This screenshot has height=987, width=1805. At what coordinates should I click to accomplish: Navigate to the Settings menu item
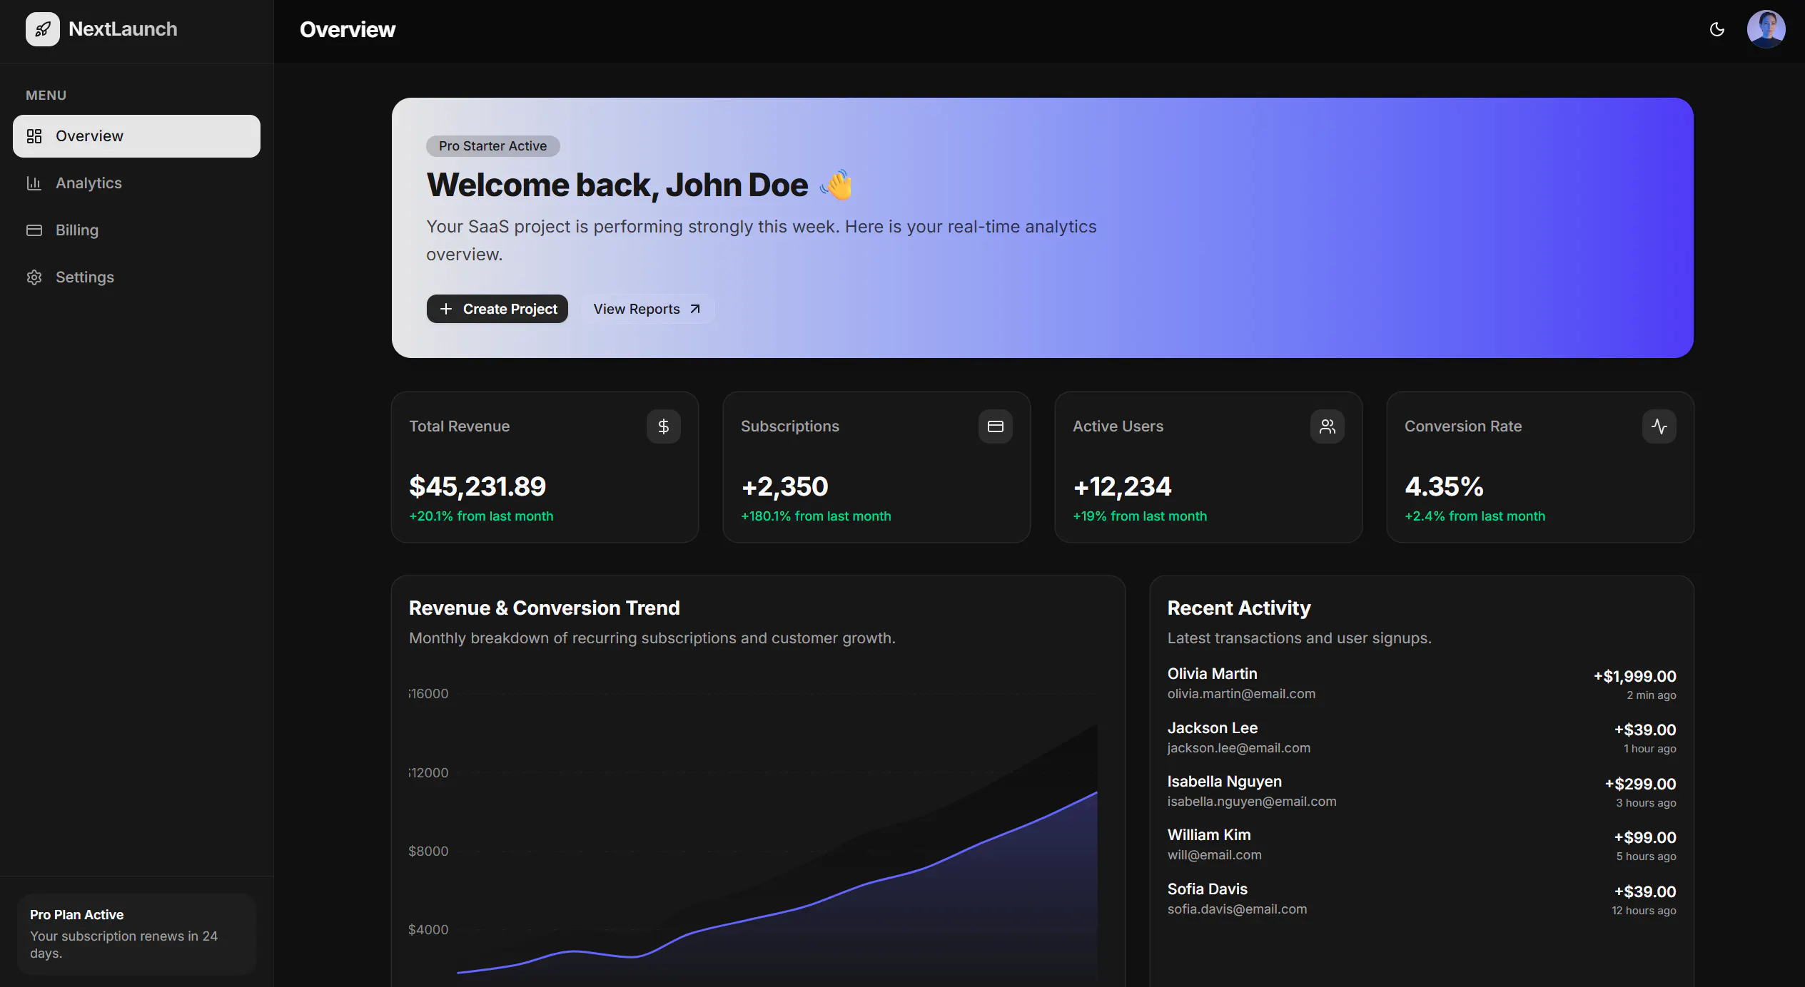(136, 277)
